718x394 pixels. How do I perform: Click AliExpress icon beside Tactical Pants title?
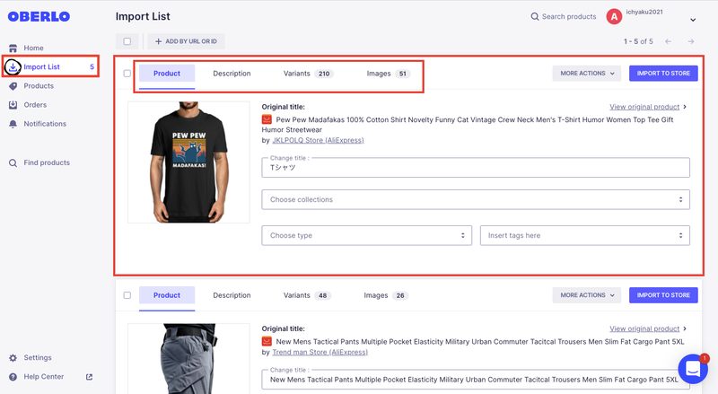click(x=267, y=341)
